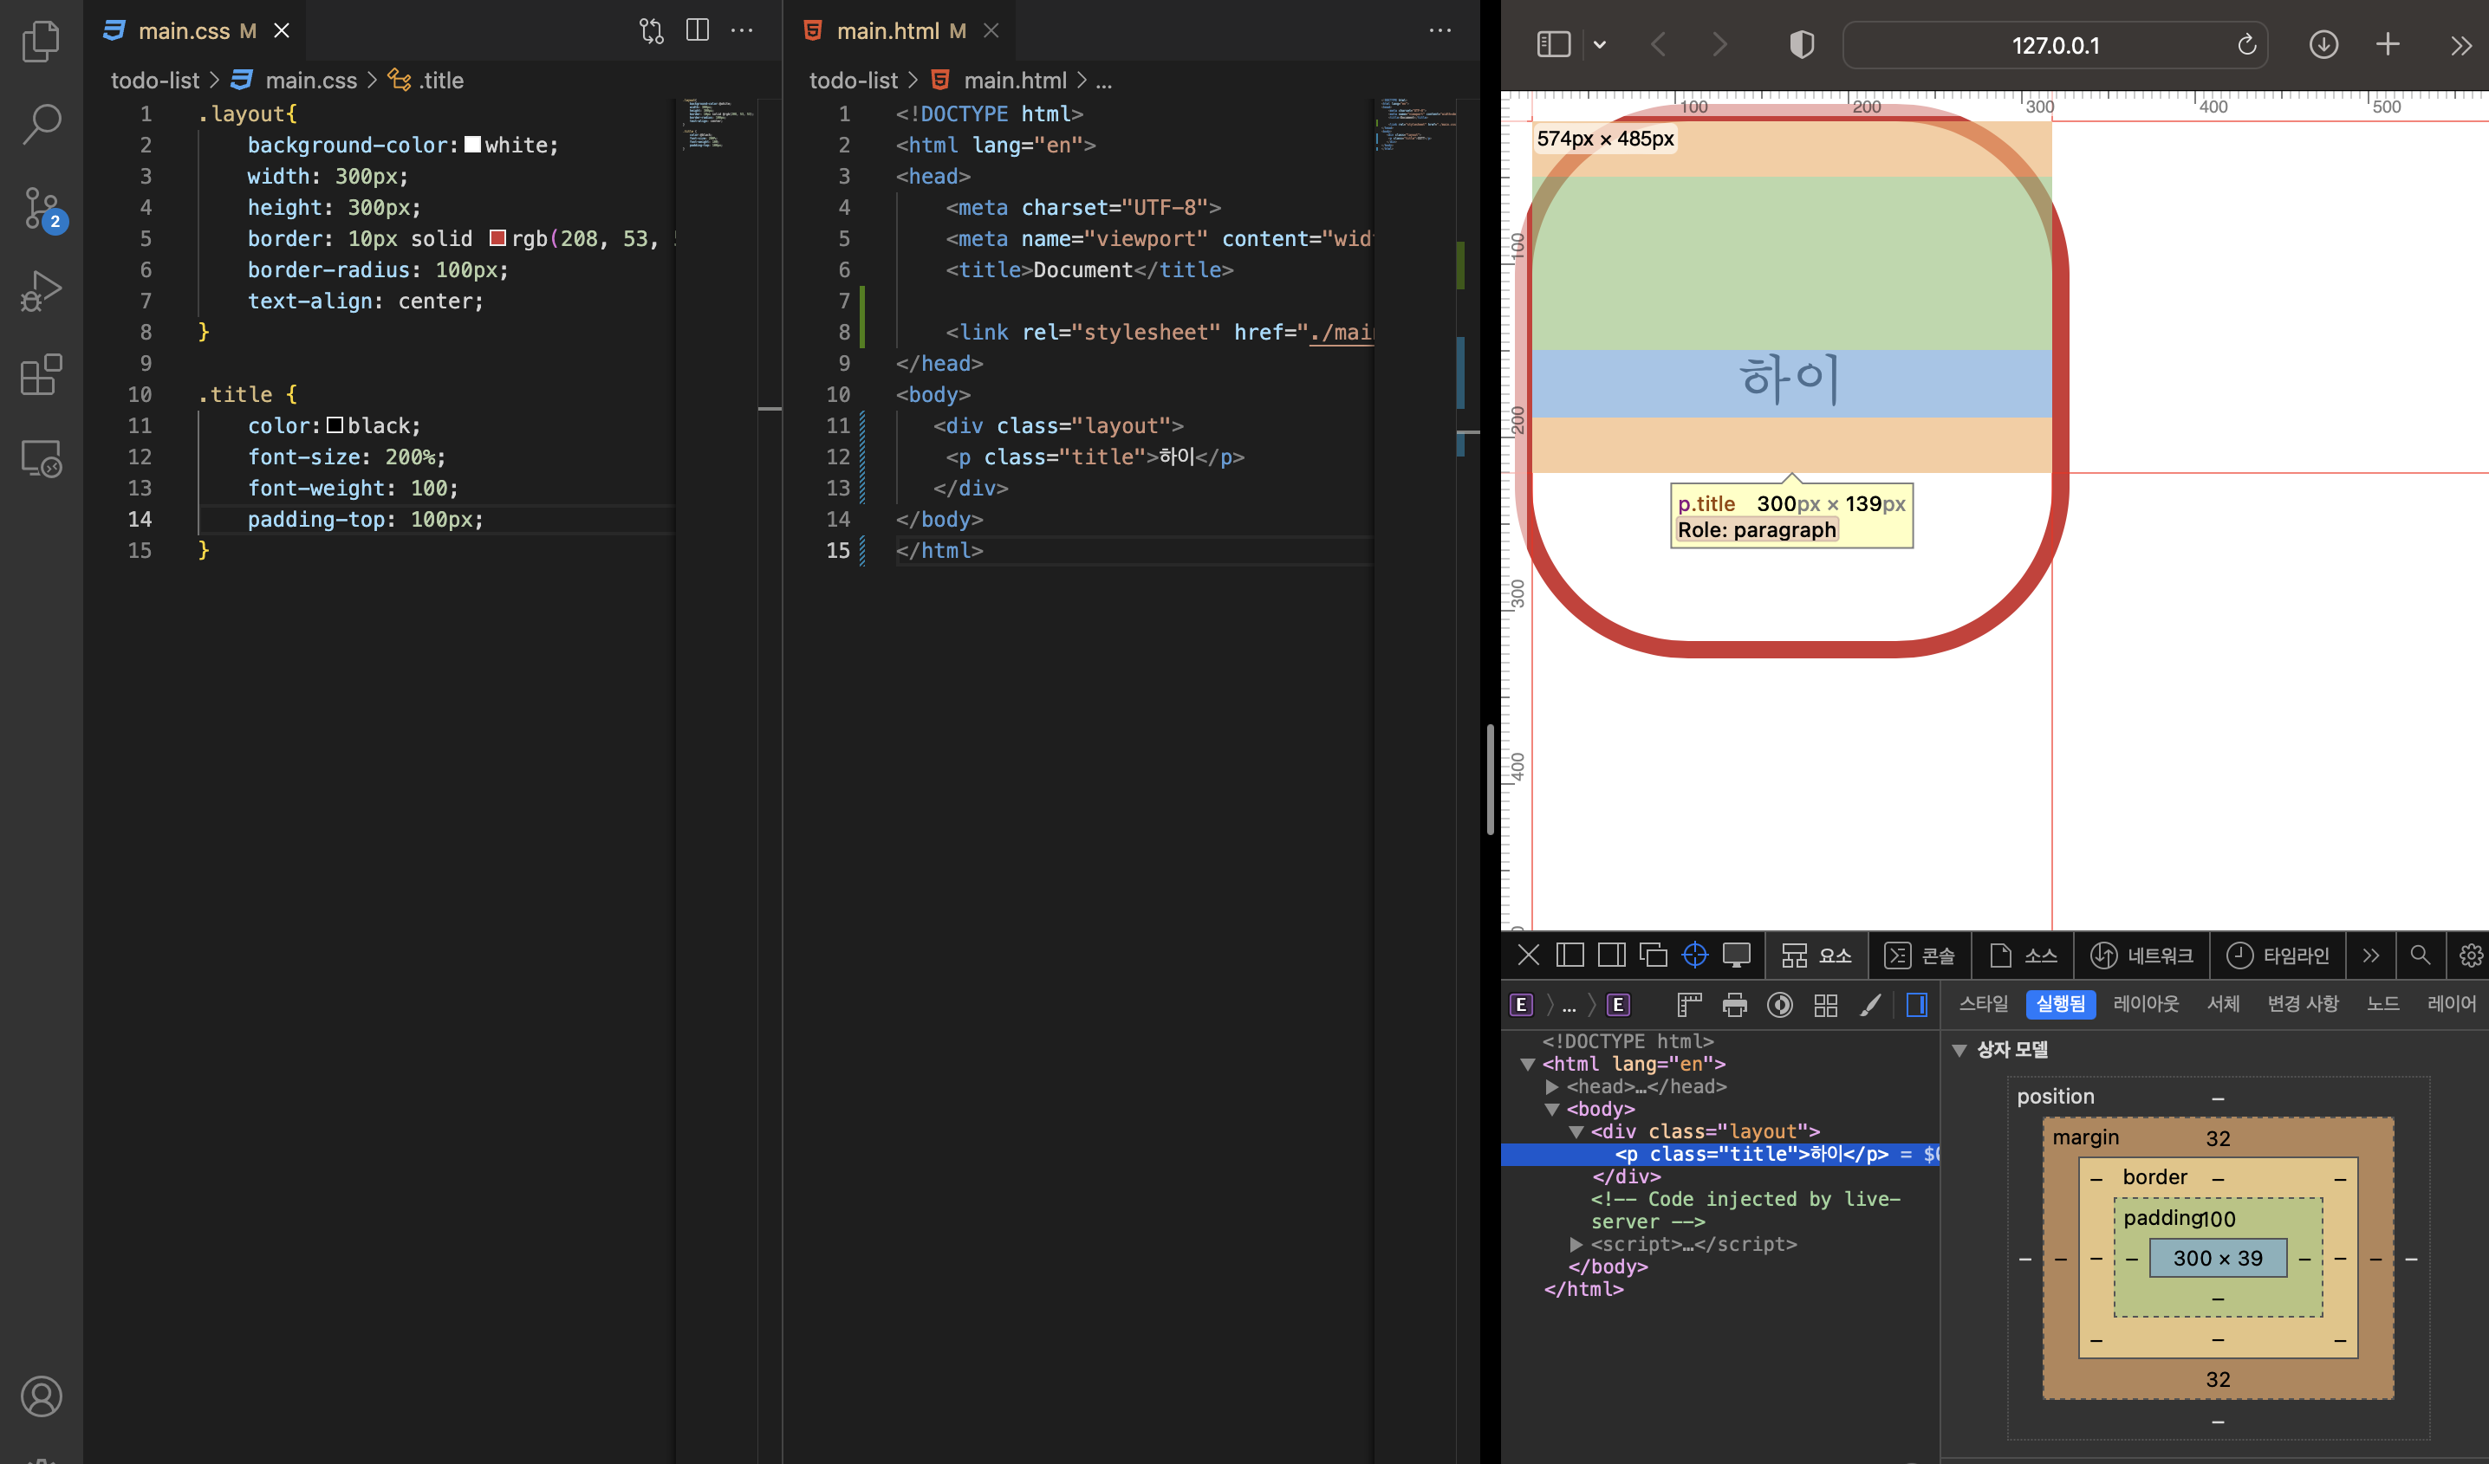Reload the 127.0.0.1 page
Viewport: 2489px width, 1464px height.
pos(2246,45)
